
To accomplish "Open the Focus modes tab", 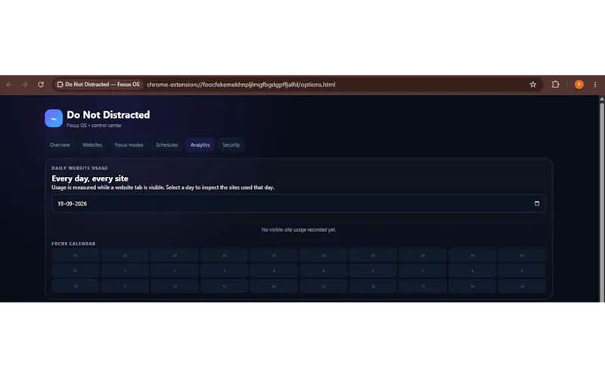I will click(129, 145).
